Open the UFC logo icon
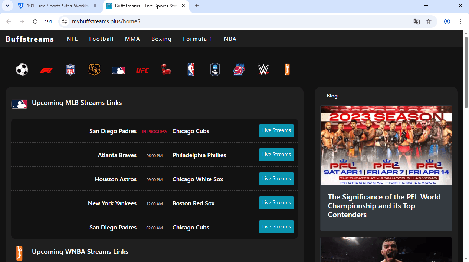469x262 pixels. [x=142, y=70]
